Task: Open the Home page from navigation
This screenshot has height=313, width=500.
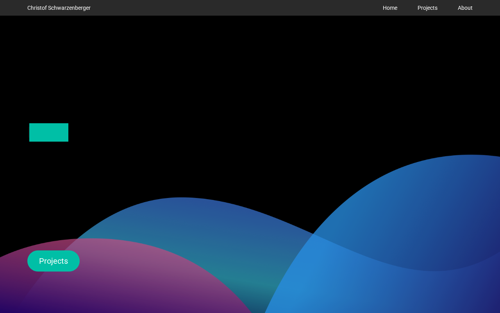Action: coord(390,8)
